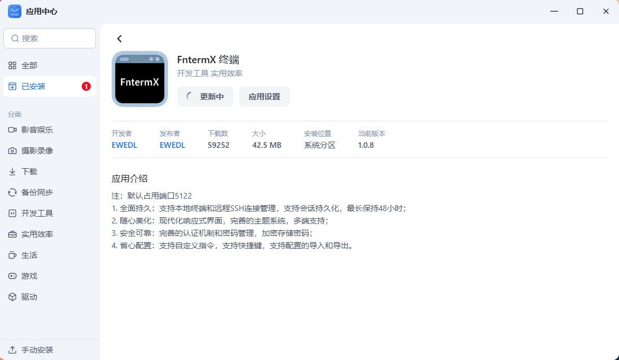Open 手动安装 manual install
The height and width of the screenshot is (360, 619).
click(50, 350)
